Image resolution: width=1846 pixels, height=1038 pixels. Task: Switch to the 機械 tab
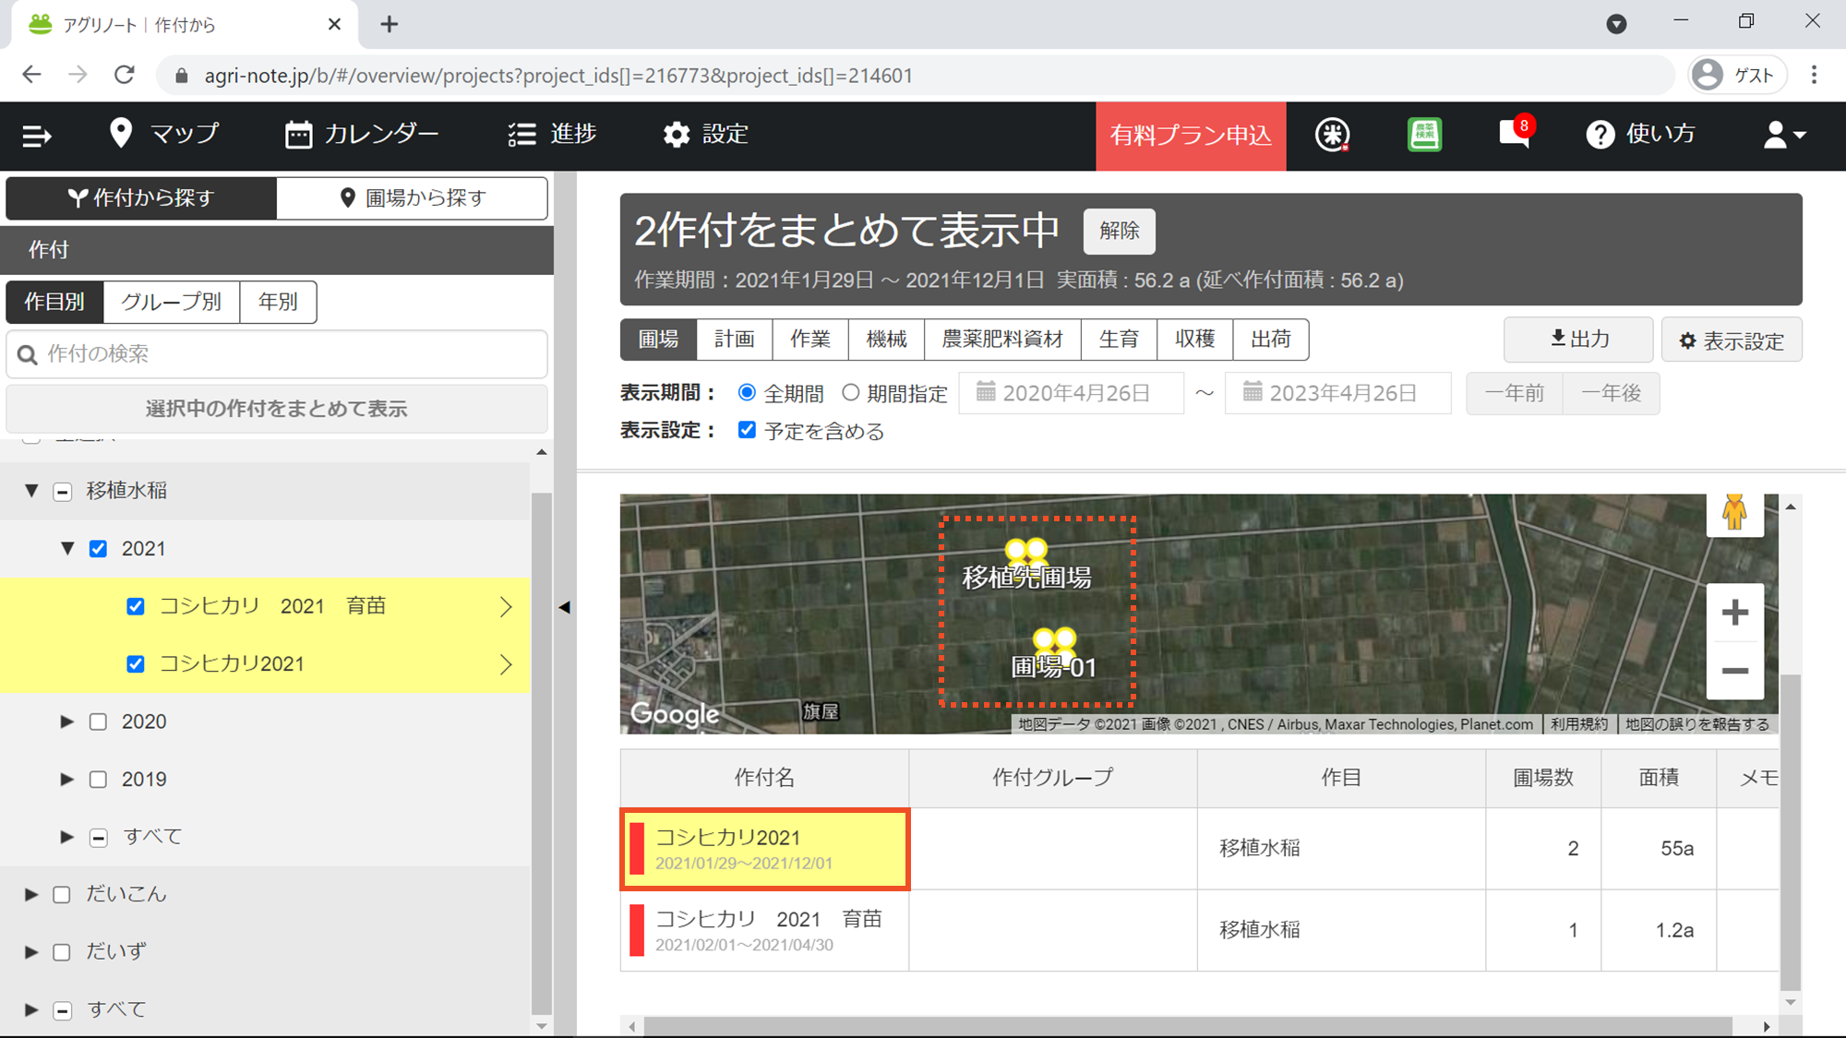(x=886, y=340)
